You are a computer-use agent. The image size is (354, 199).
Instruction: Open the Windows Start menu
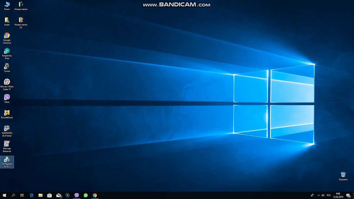(x=4, y=195)
